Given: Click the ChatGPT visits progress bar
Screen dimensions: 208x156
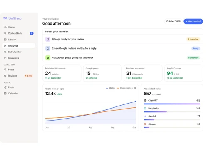Looking at the screenshot, I should click(x=172, y=104).
